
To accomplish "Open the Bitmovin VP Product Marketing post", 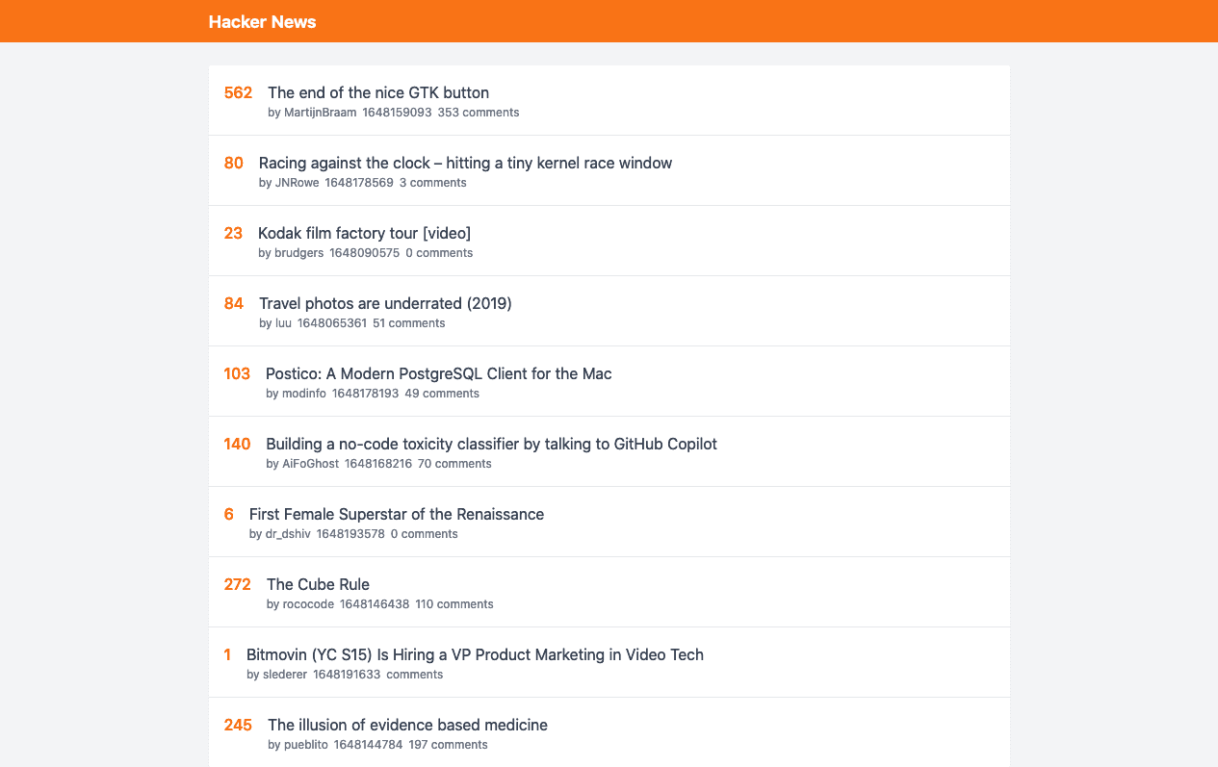I will click(475, 654).
